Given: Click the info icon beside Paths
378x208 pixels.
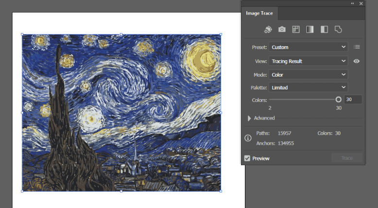Looking at the screenshot, I should (248, 138).
